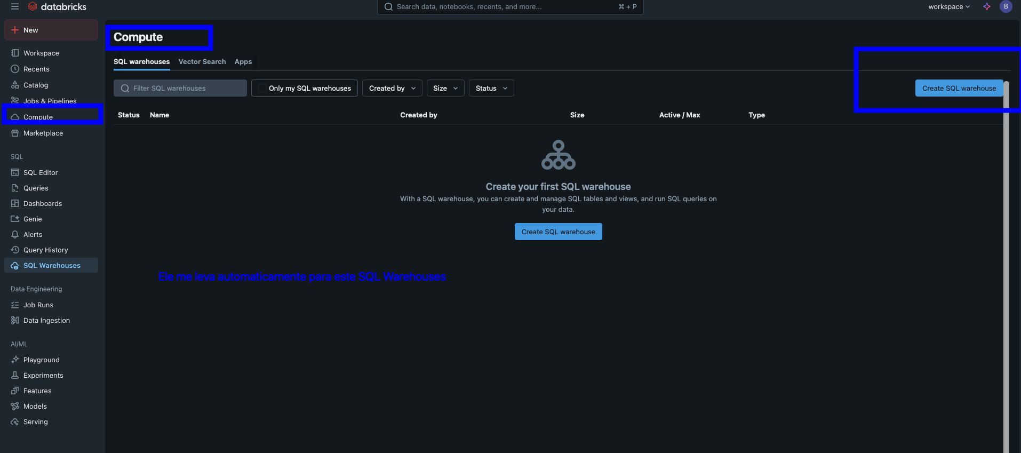Image resolution: width=1021 pixels, height=453 pixels.
Task: Click the Data Ingestion icon
Action: tap(15, 320)
